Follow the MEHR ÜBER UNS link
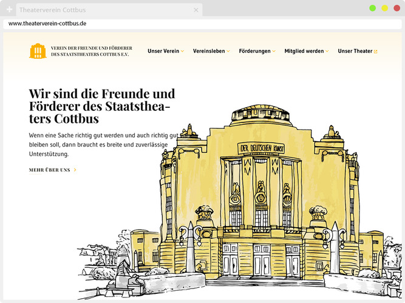 (50, 170)
